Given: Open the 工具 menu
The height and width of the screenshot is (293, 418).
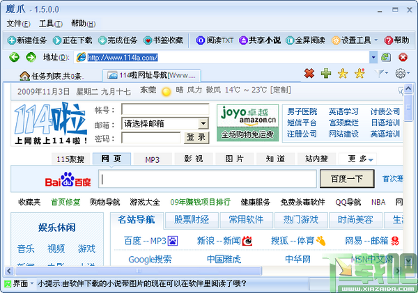Looking at the screenshot, I should 51,24.
